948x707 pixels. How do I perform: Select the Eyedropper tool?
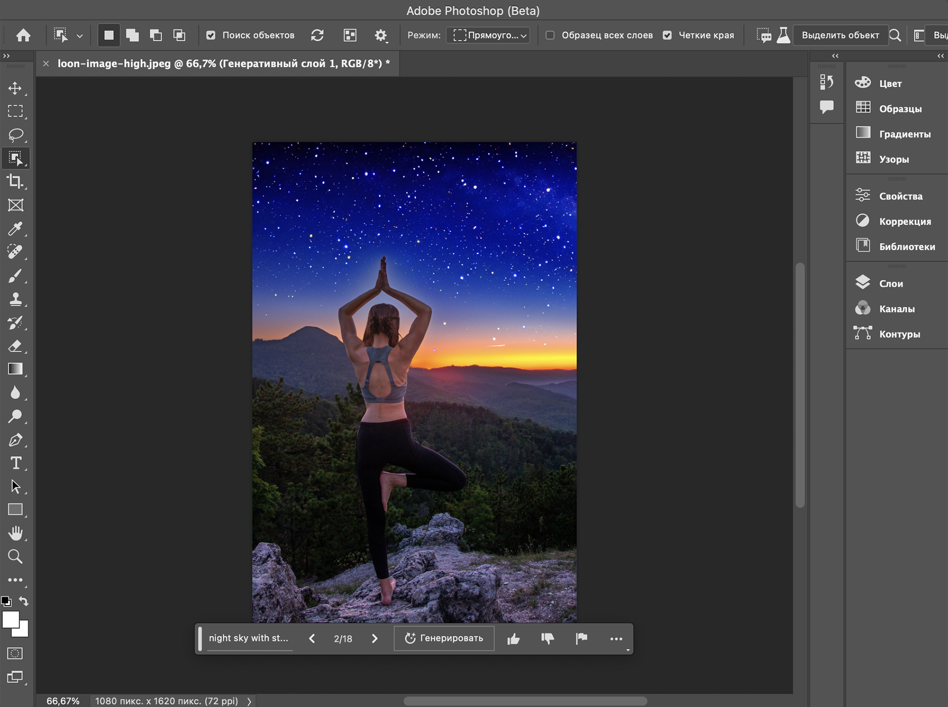point(15,228)
